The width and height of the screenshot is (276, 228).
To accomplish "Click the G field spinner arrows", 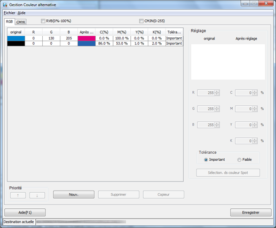I will tap(217, 109).
